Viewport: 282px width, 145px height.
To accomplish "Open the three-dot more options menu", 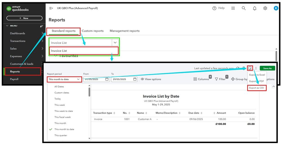I will click(256, 68).
